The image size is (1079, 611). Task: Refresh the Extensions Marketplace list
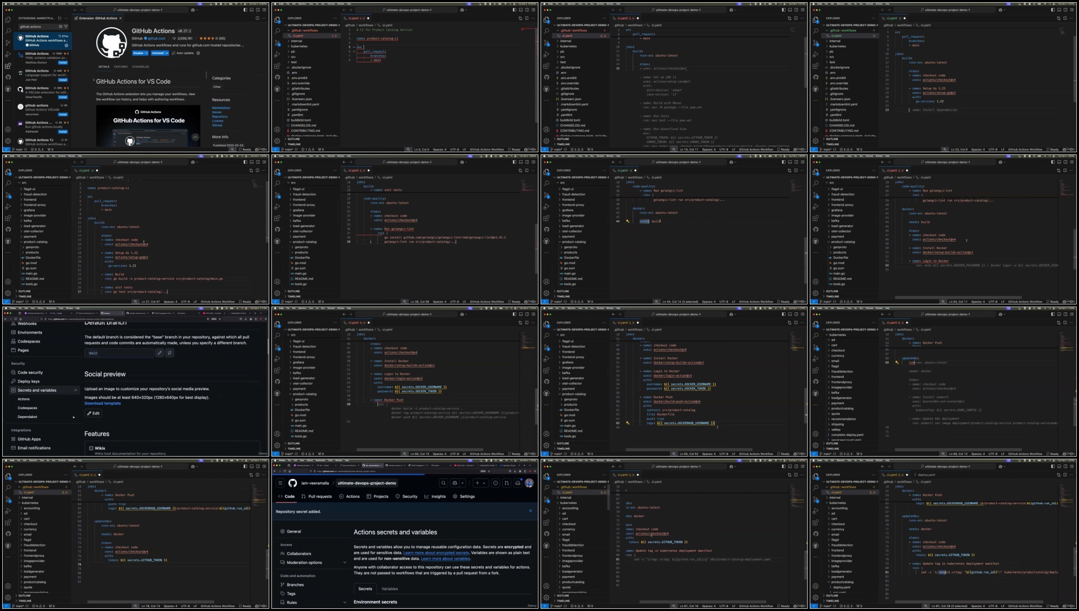coord(60,18)
